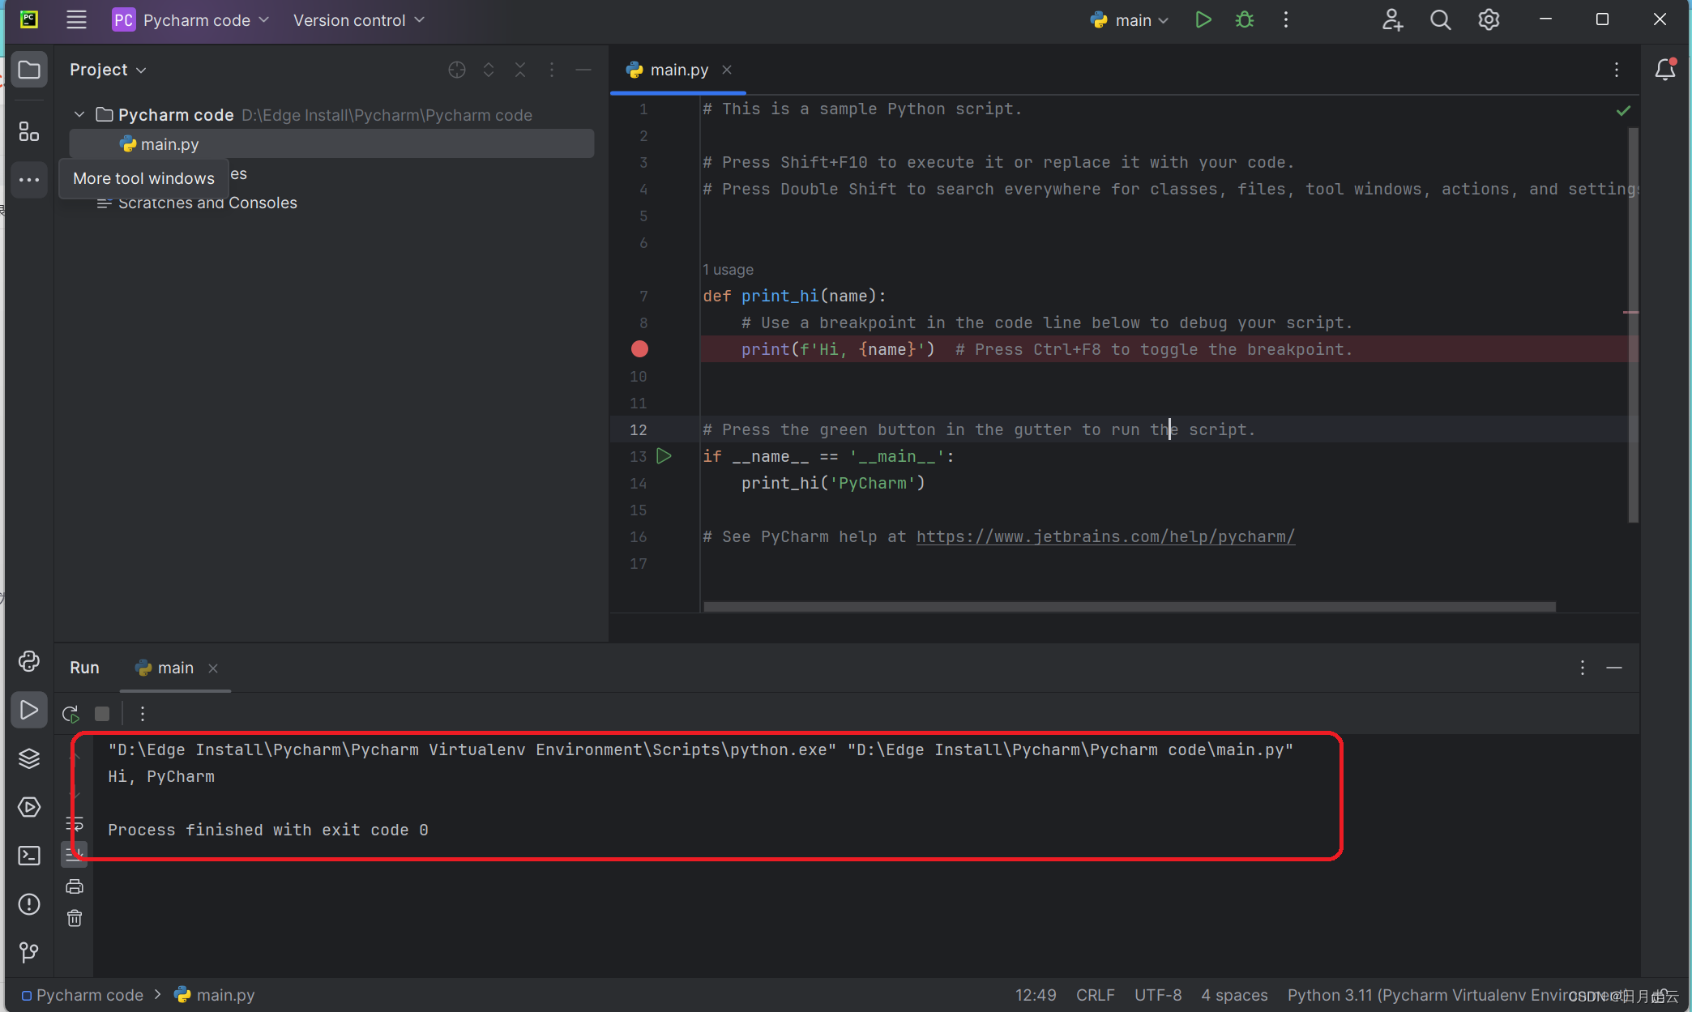Image resolution: width=1692 pixels, height=1012 pixels.
Task: Open the main hamburger menu
Action: (76, 20)
